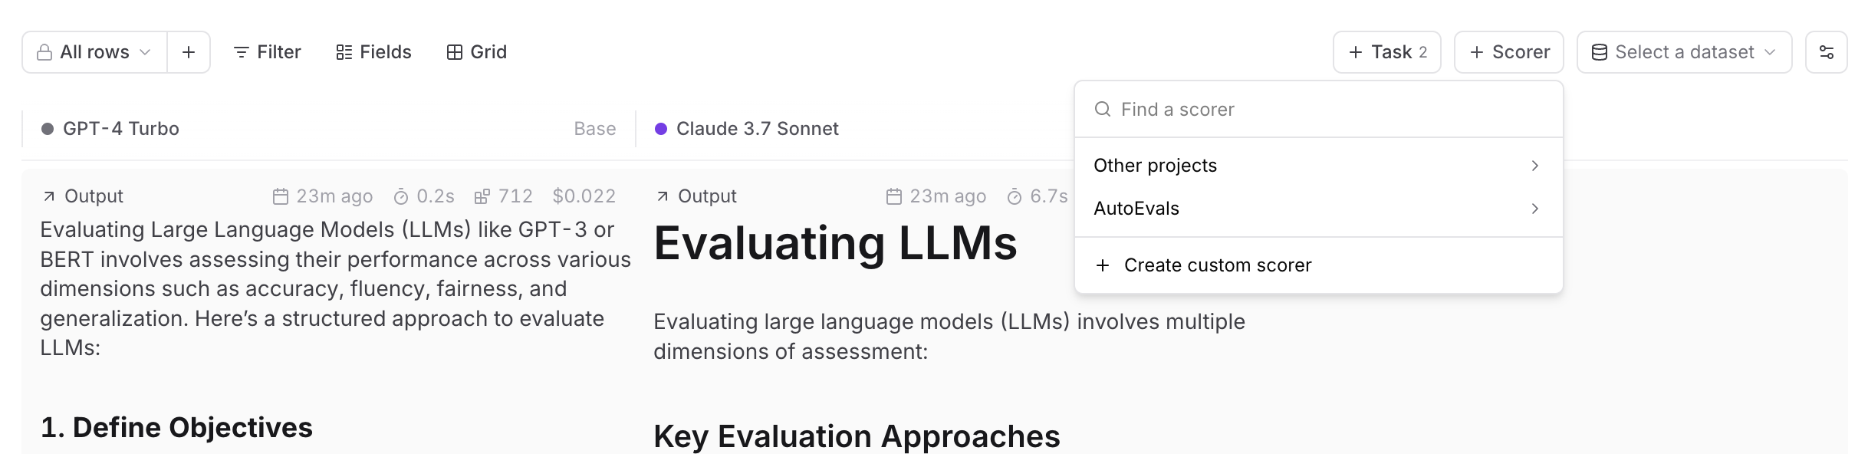The image size is (1868, 454).
Task: Click the database icon in dataset selector
Action: tap(1600, 52)
